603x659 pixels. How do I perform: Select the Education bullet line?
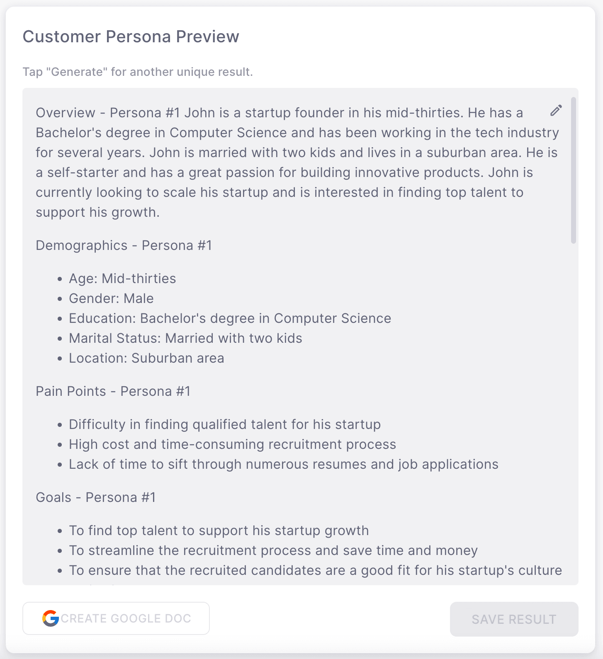point(230,318)
